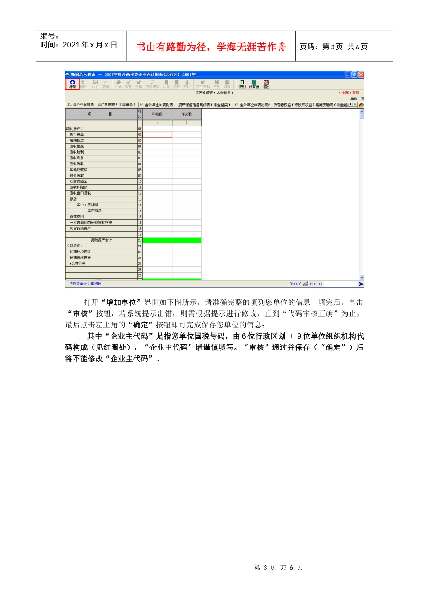Click the 打印 (Print) toolbar icon
429x607 pixels.
(x=187, y=84)
